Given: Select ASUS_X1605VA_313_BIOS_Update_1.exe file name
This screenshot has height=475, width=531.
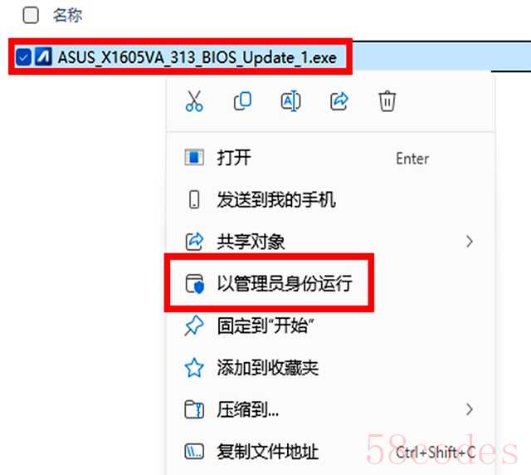Looking at the screenshot, I should point(197,57).
